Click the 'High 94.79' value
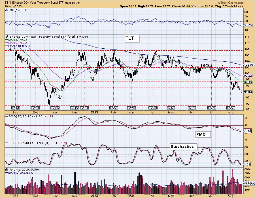Image resolution: width=255 pixels, height=198 pixels. coord(146,6)
